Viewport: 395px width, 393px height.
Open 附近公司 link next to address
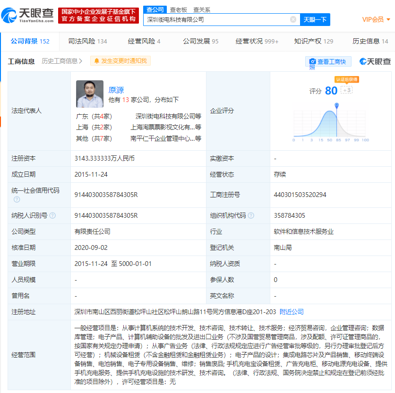click(292, 312)
